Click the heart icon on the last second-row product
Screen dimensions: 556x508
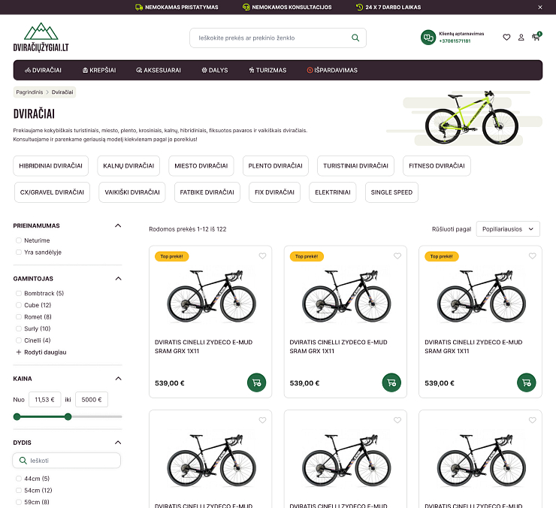click(532, 420)
